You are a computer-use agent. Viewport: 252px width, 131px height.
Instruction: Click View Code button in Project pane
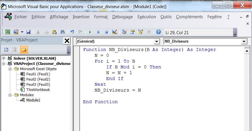(x=6, y=50)
